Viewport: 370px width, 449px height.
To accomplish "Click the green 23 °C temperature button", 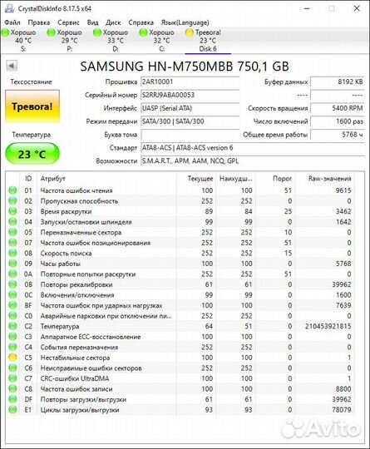I will pos(32,154).
